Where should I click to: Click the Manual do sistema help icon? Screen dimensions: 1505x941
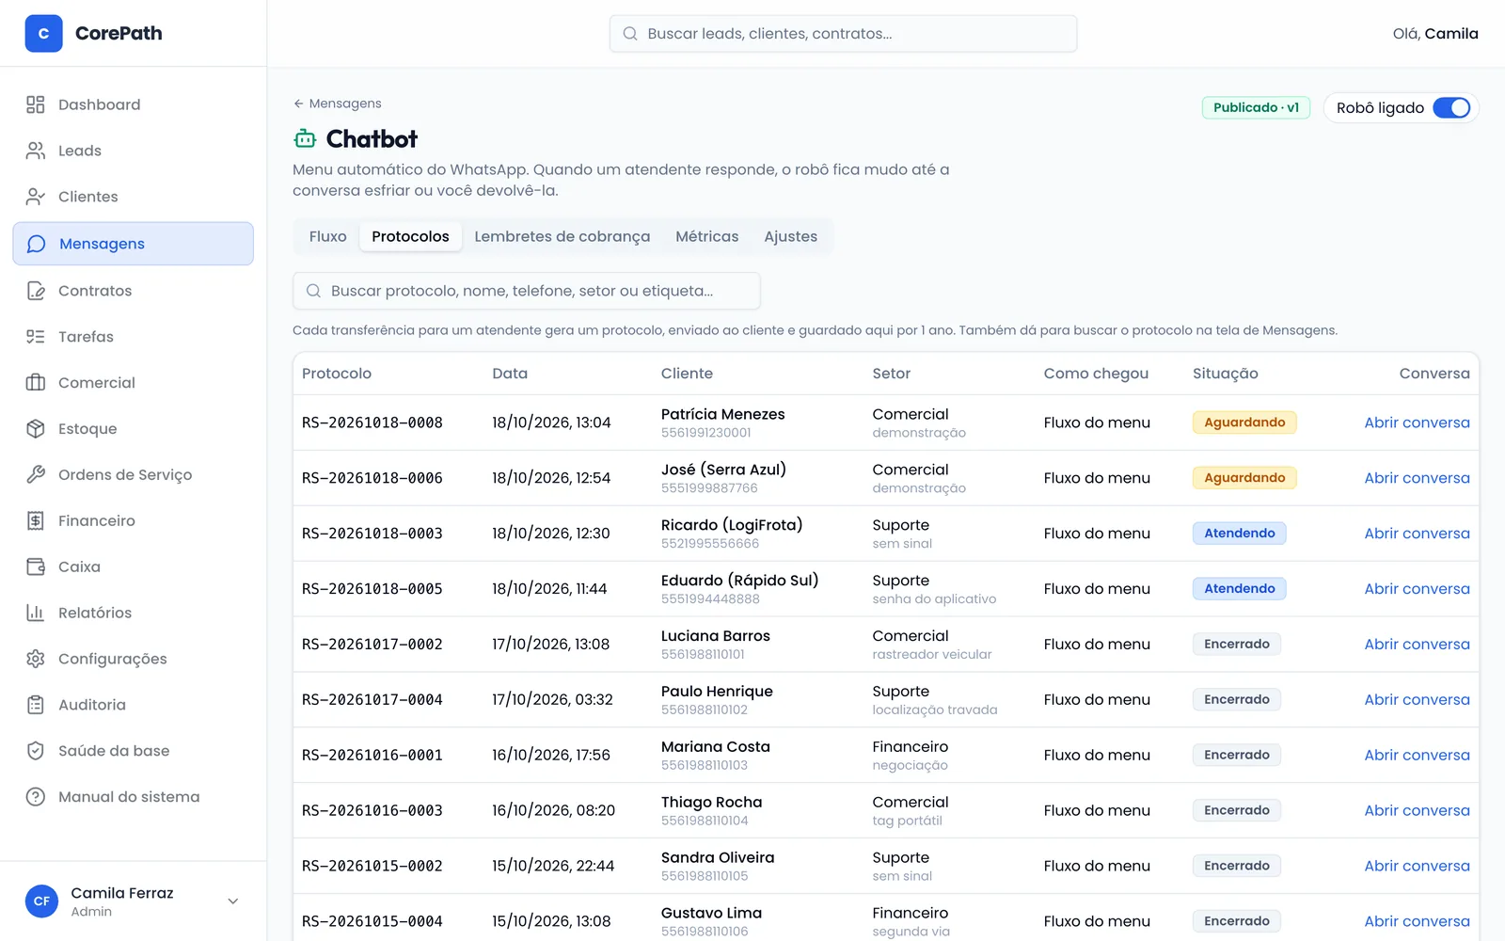36,798
